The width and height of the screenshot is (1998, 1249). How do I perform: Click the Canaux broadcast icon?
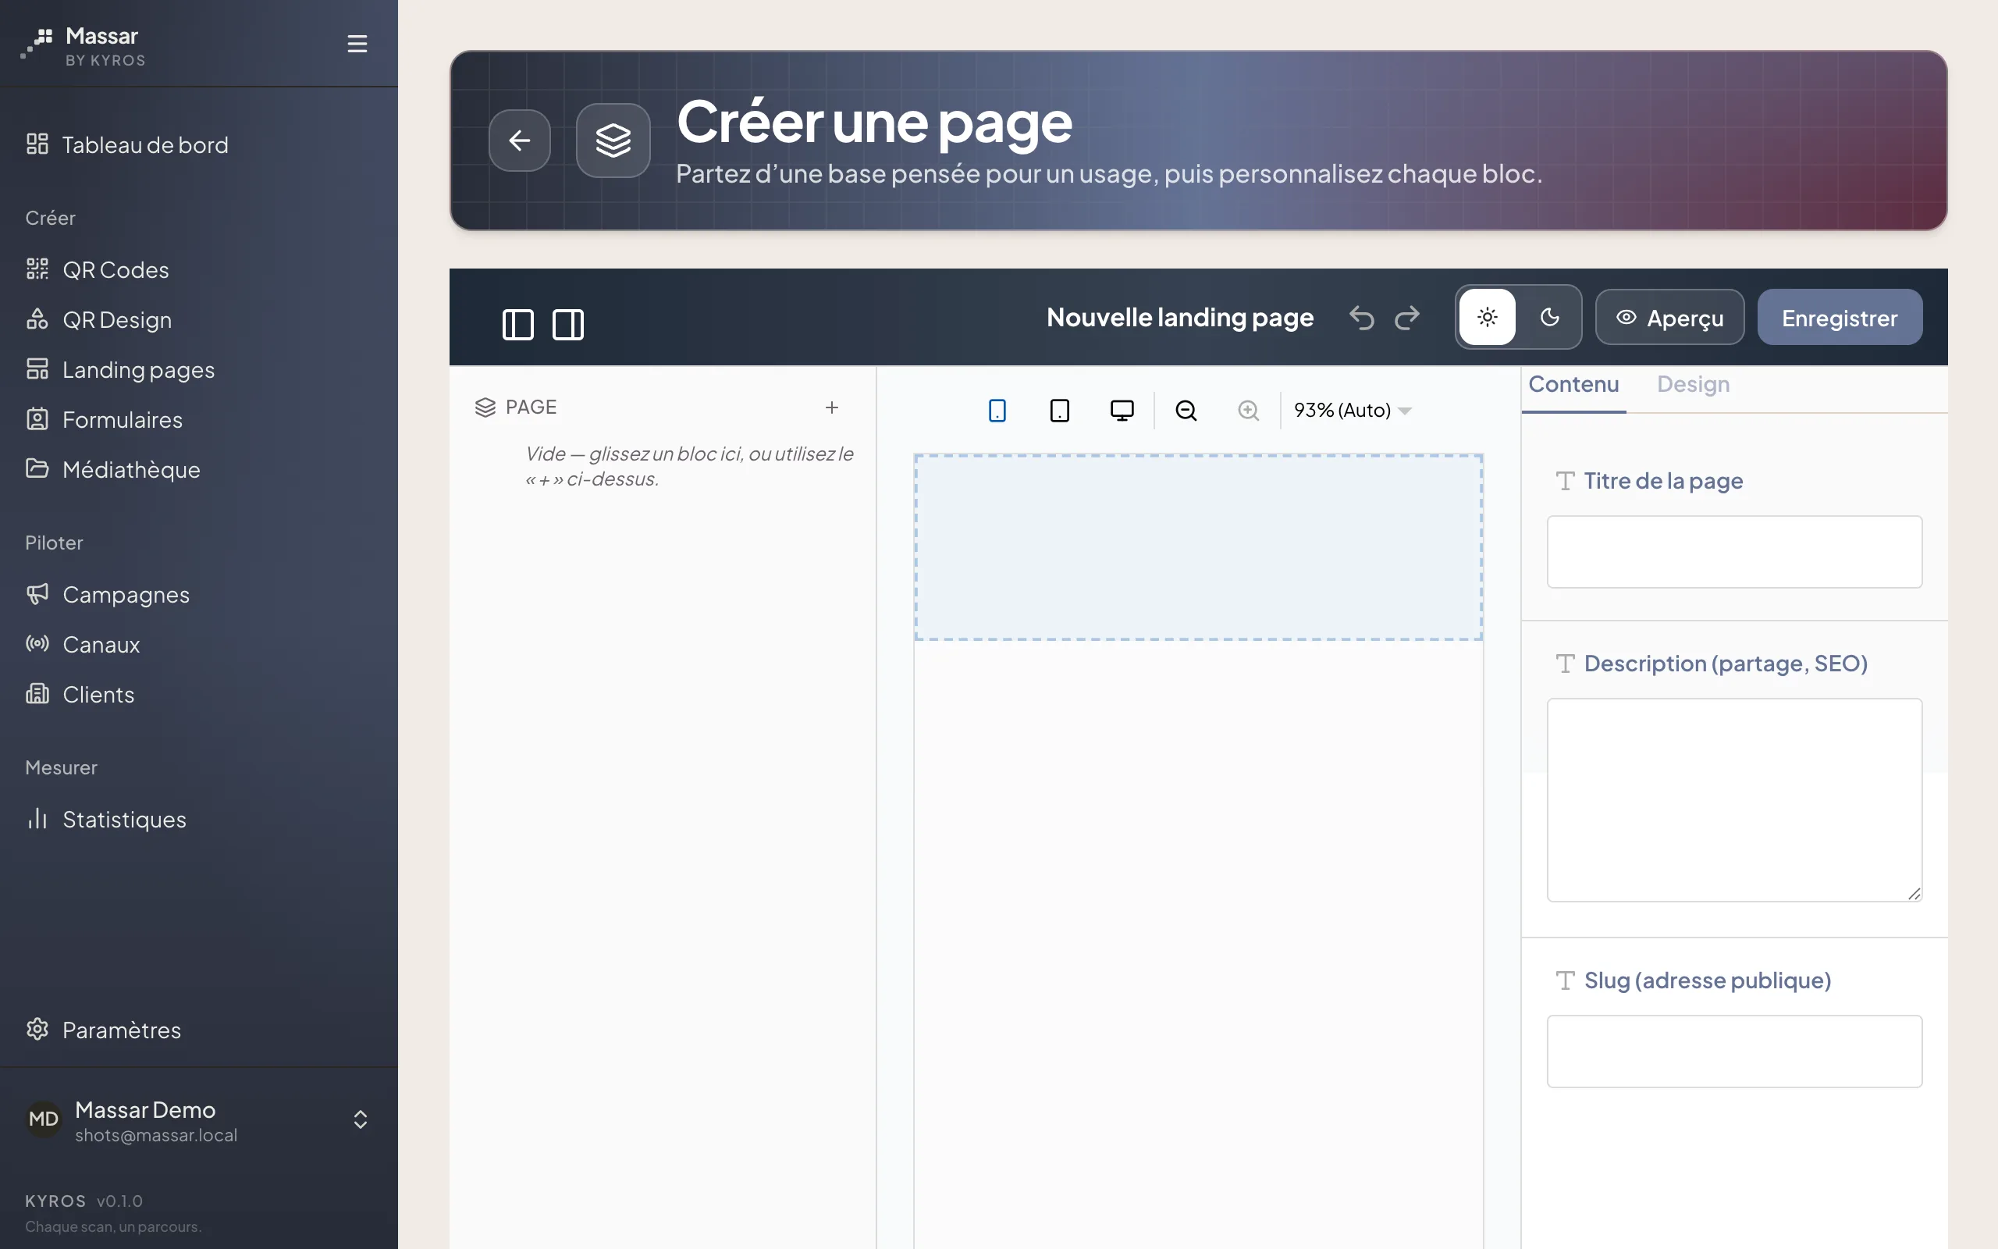coord(37,643)
